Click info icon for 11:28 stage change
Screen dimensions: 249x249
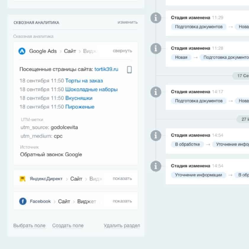click(156, 48)
